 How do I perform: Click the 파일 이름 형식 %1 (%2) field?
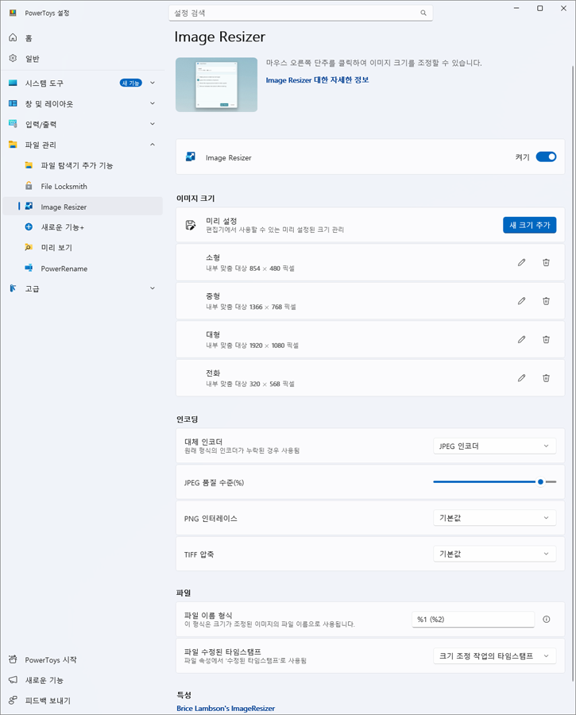[473, 619]
